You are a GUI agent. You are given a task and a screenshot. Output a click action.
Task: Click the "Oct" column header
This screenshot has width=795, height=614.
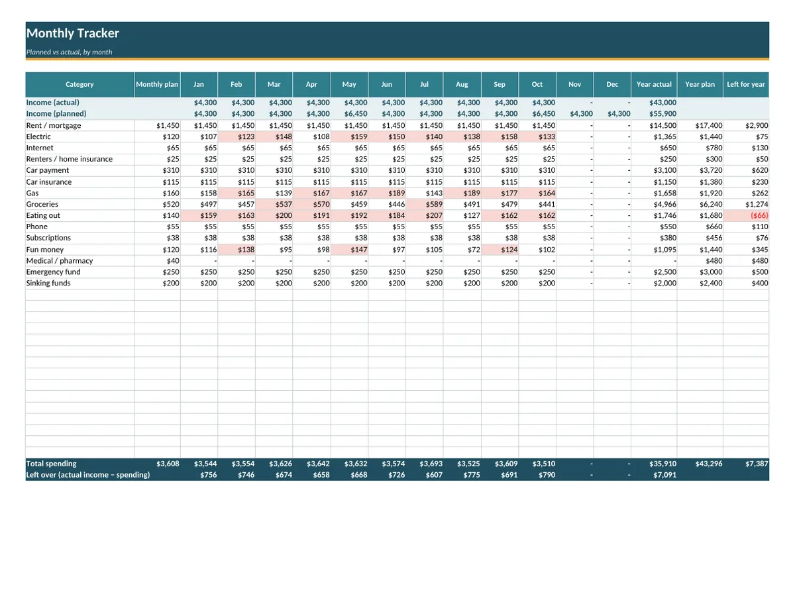click(x=537, y=84)
